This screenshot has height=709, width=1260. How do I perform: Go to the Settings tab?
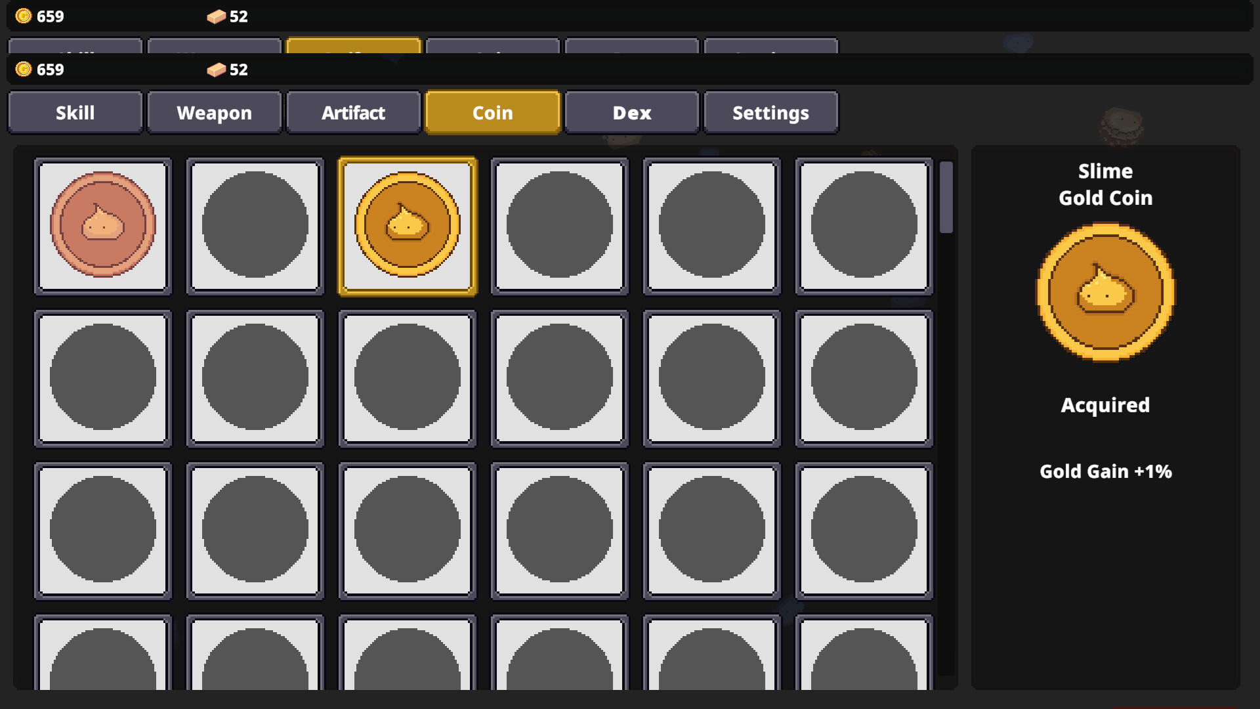pyautogui.click(x=771, y=113)
